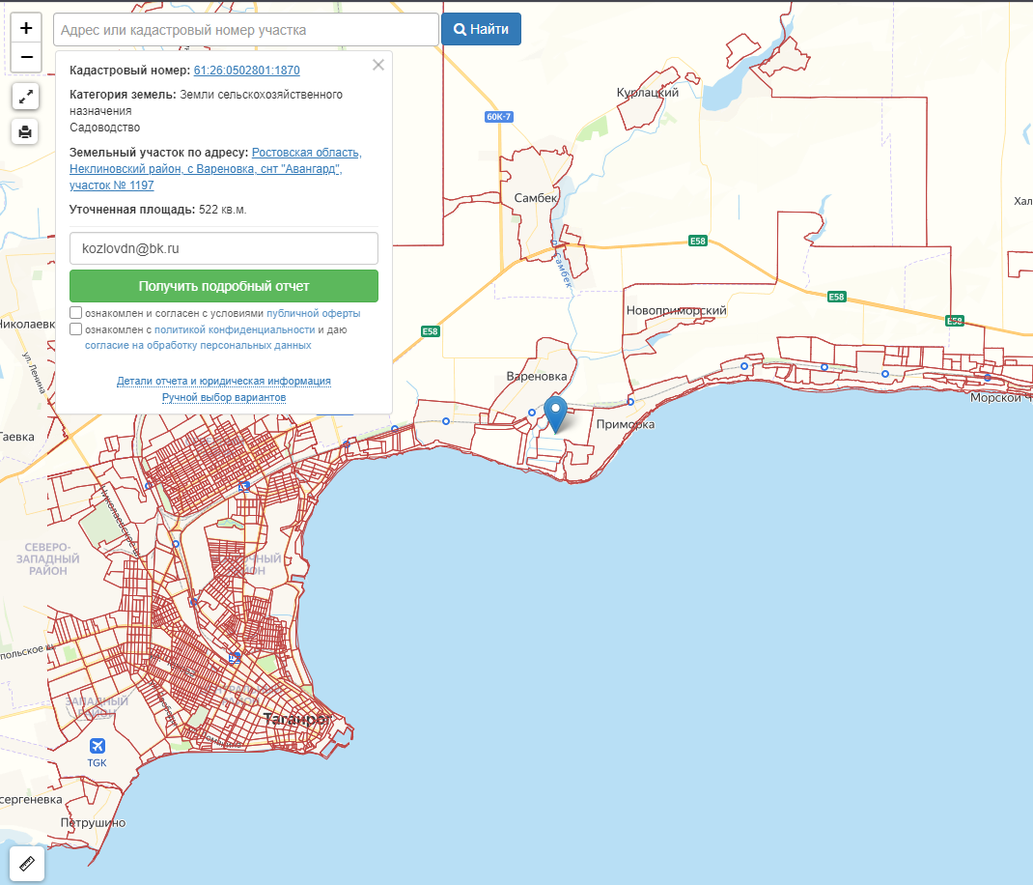Image resolution: width=1033 pixels, height=885 pixels.
Task: Click the Вареновка village label
Action: tap(536, 377)
